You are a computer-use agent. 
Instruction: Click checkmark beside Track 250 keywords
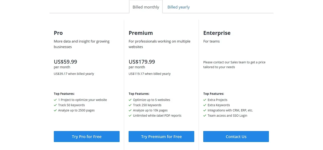pyautogui.click(x=130, y=105)
